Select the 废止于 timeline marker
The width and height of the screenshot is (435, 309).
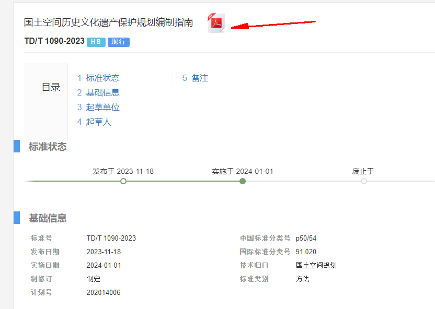(364, 181)
